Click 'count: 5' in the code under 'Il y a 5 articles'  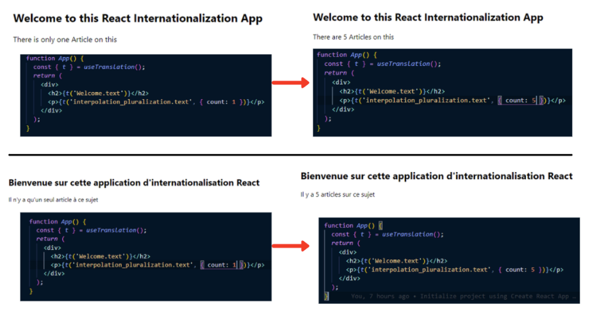(520, 269)
